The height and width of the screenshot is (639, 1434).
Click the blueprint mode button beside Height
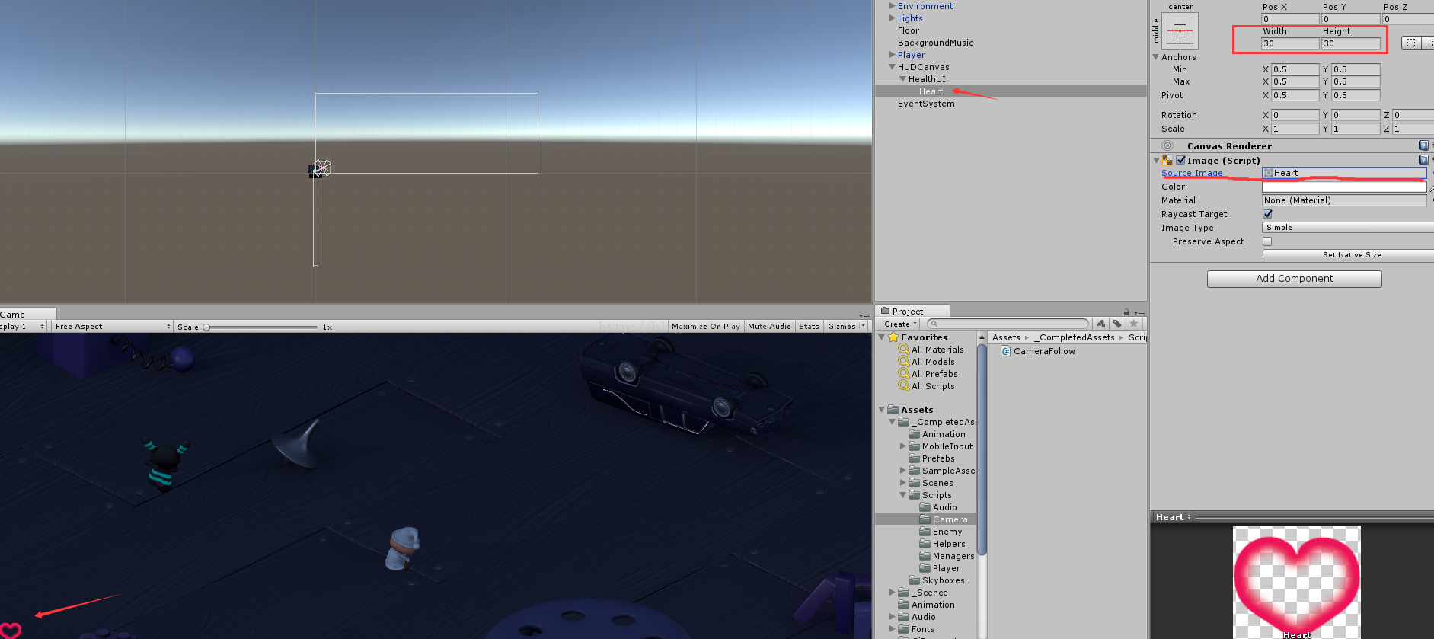click(x=1411, y=43)
